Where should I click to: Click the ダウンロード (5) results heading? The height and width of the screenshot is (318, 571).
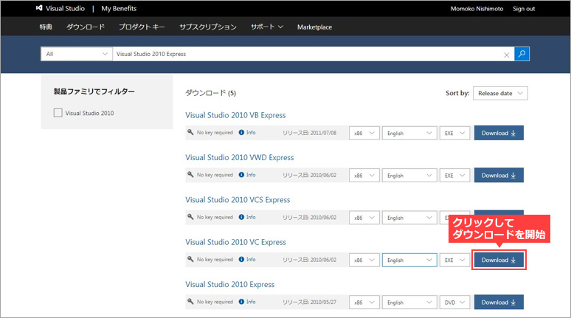pos(210,93)
